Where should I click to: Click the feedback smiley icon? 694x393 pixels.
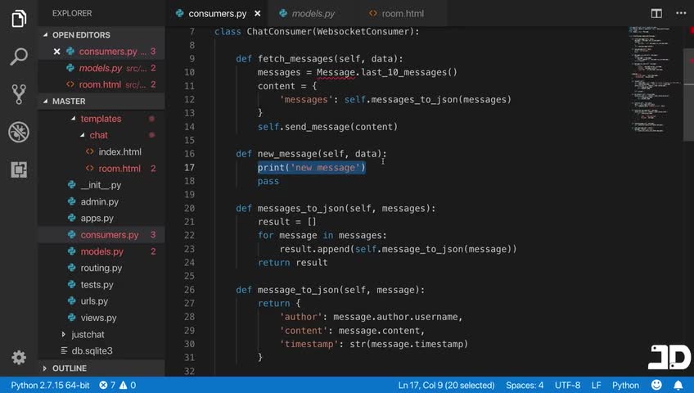coord(656,385)
